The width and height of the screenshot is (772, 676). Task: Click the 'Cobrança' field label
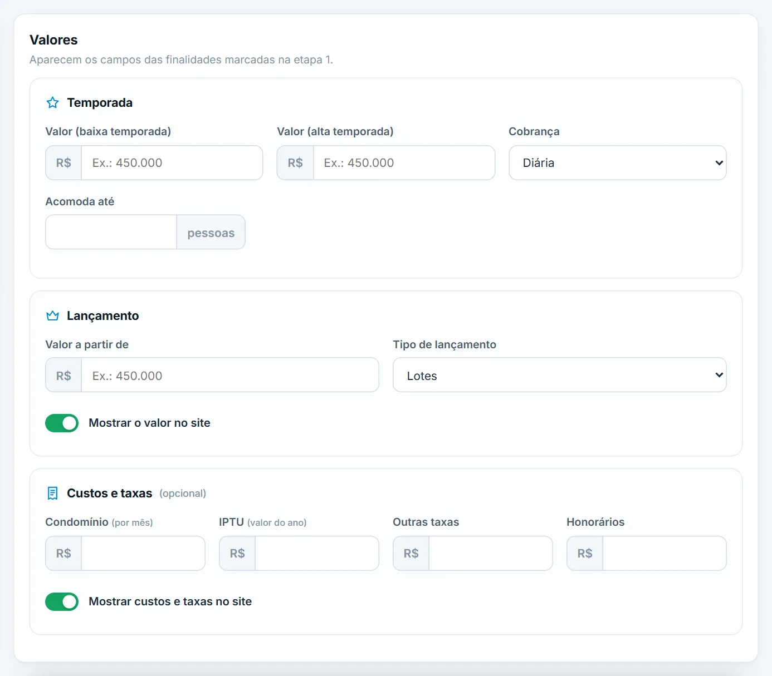tap(534, 132)
